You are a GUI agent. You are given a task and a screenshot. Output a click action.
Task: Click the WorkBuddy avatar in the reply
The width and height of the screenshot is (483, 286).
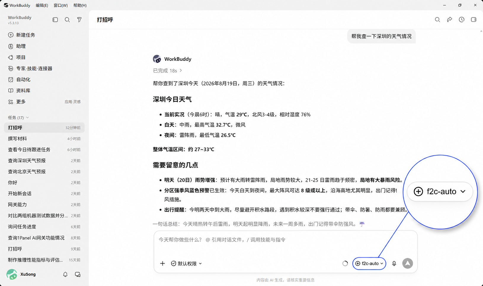pyautogui.click(x=157, y=59)
